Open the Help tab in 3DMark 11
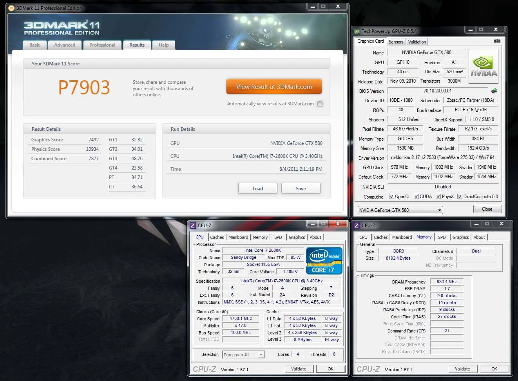 point(164,45)
